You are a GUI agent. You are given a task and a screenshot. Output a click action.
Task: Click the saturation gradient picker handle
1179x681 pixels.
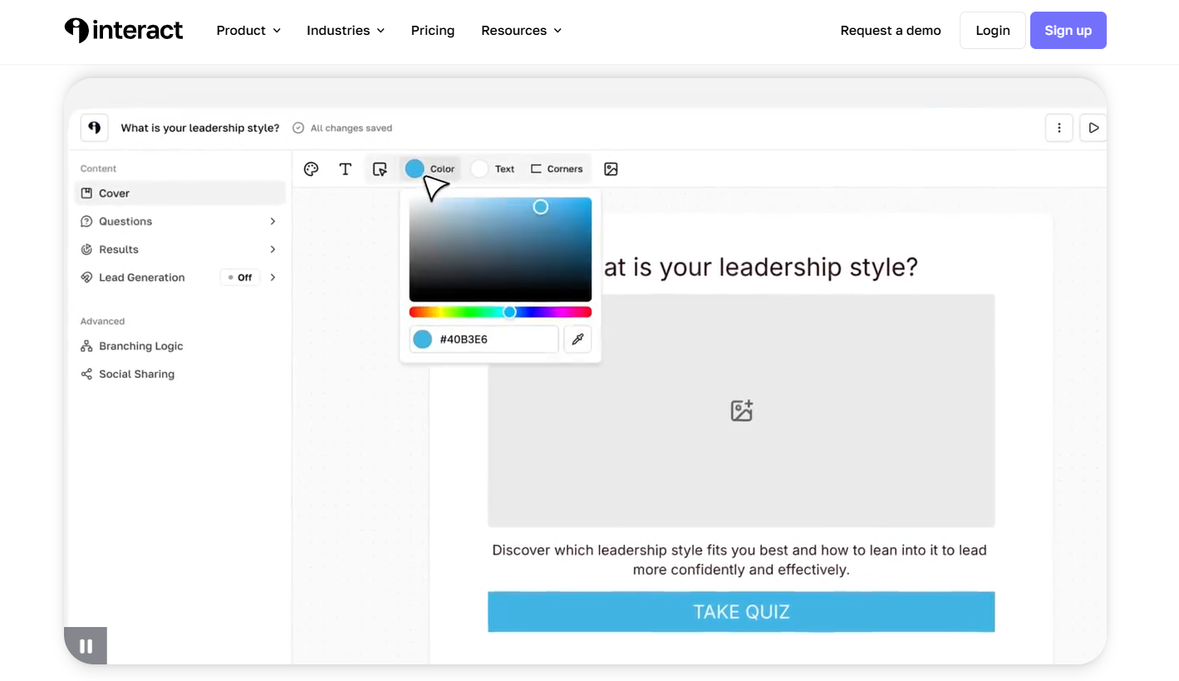pyautogui.click(x=541, y=207)
